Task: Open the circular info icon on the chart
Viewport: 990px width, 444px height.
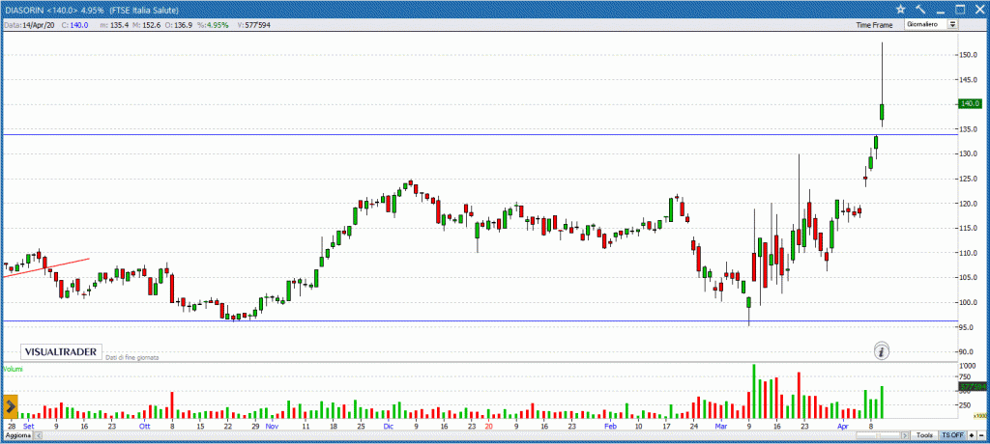Action: tap(882, 351)
